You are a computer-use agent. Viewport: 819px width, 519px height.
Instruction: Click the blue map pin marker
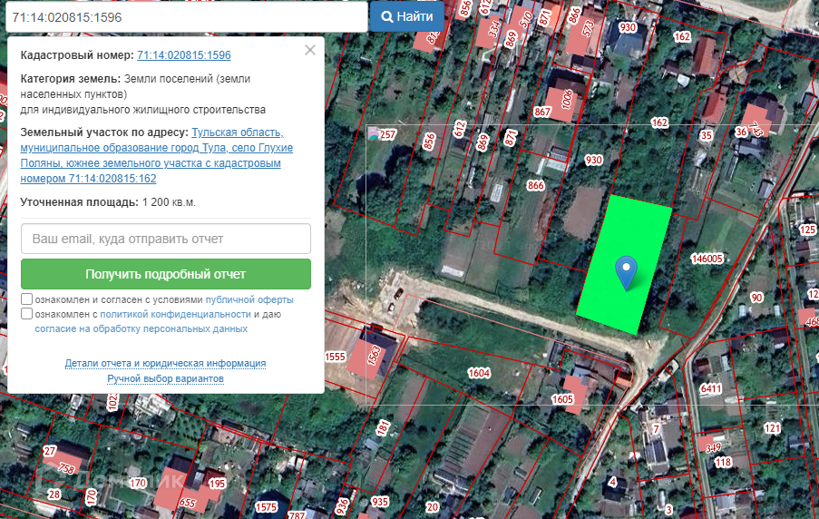(x=626, y=272)
